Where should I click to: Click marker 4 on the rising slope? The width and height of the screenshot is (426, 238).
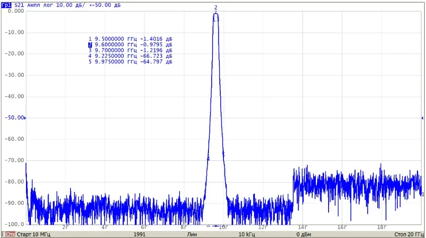[x=208, y=159]
